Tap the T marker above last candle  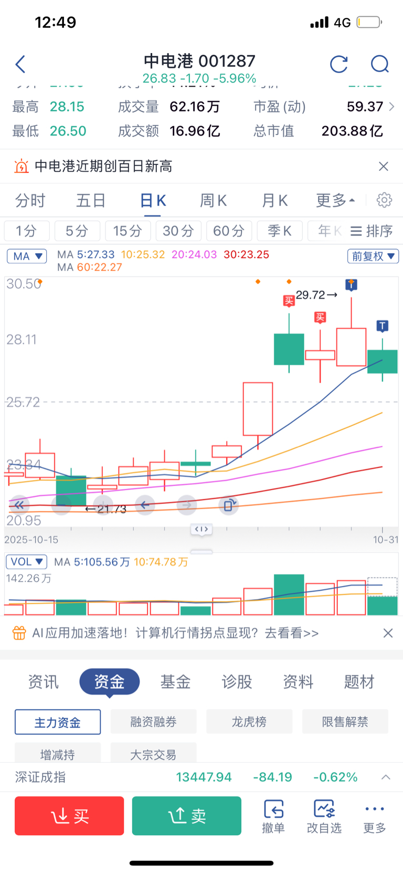click(383, 326)
